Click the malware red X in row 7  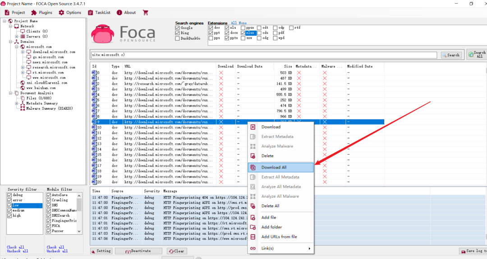coord(325,111)
